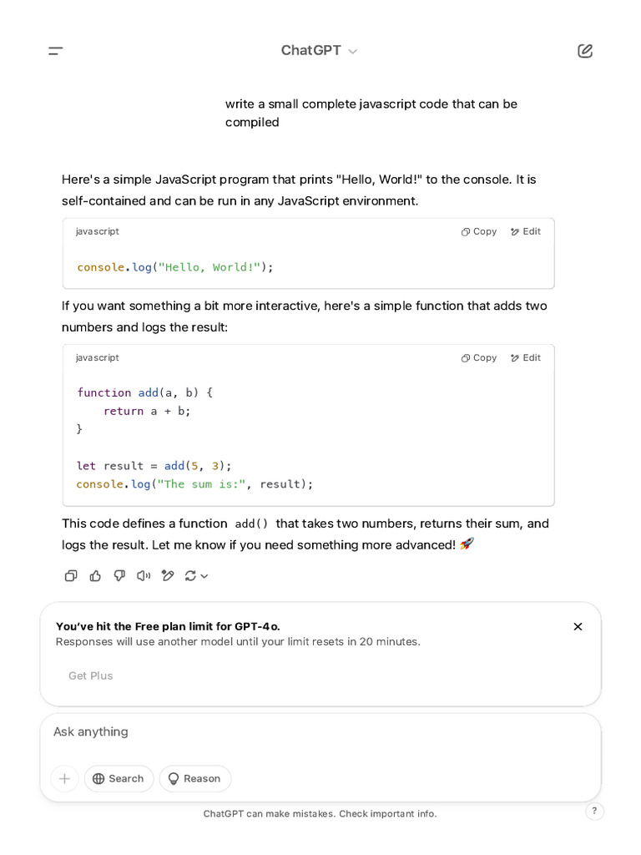The width and height of the screenshot is (641, 855).
Task: Toggle the Reason option on
Action: point(194,778)
